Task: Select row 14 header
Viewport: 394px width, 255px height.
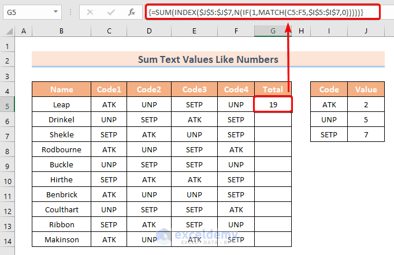Action: click(8, 239)
